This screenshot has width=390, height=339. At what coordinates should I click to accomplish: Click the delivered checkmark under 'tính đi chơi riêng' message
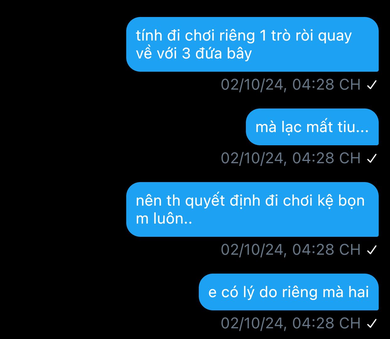tap(371, 85)
